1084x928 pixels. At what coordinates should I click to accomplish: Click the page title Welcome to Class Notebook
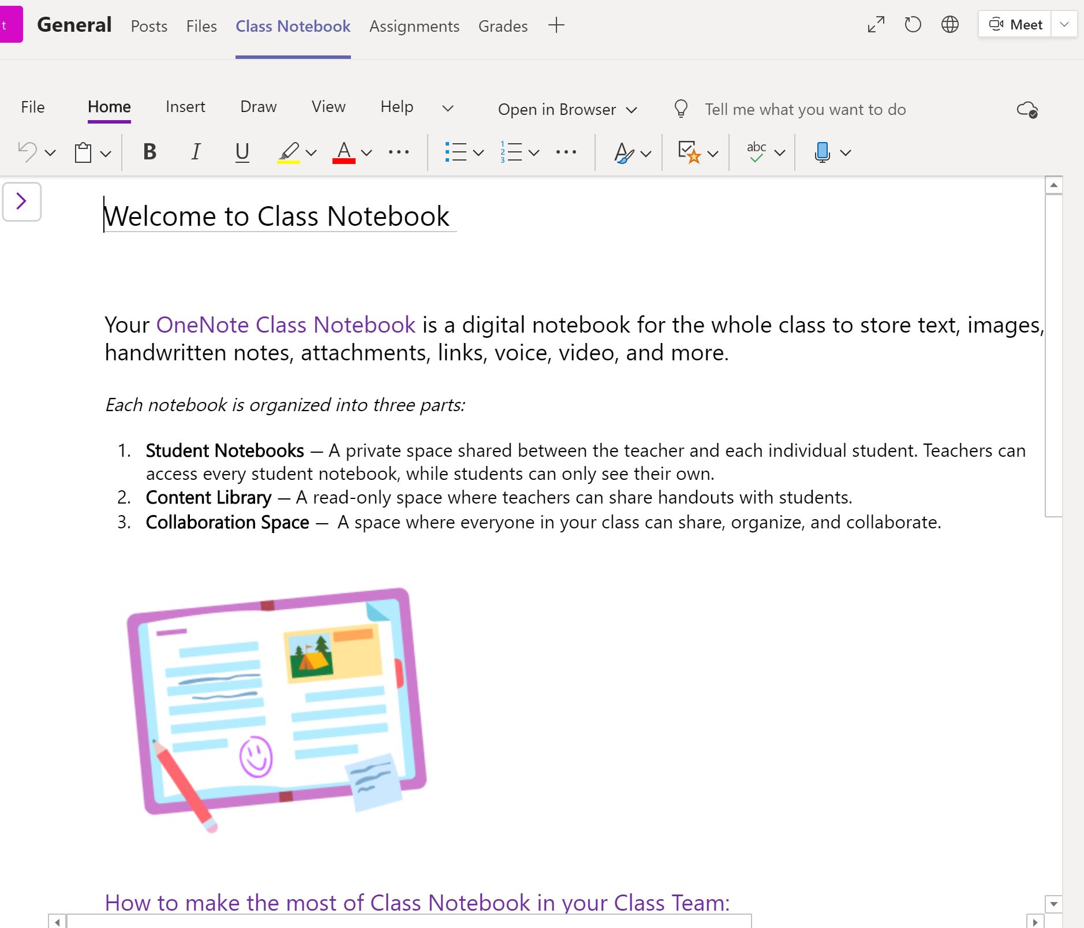tap(276, 217)
